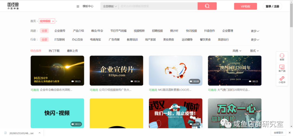Image resolution: width=293 pixels, height=137 pixels.
Task: Sort by 最新上传
Action: coord(72,51)
